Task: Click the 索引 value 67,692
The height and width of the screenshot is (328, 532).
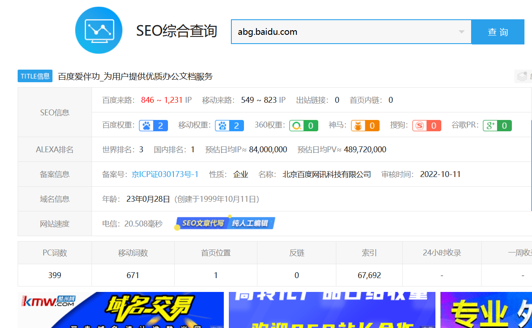Action: [x=369, y=275]
